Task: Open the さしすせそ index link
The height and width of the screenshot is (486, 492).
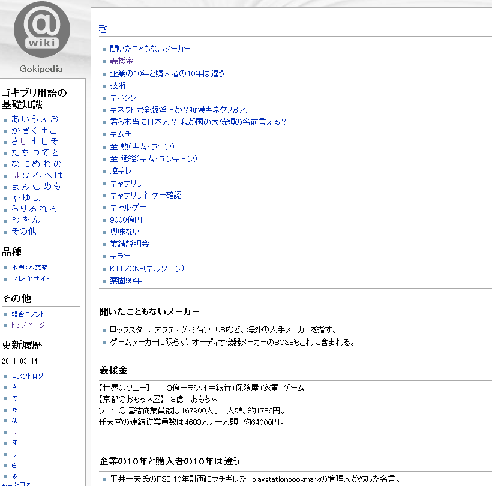Action: pyautogui.click(x=35, y=141)
